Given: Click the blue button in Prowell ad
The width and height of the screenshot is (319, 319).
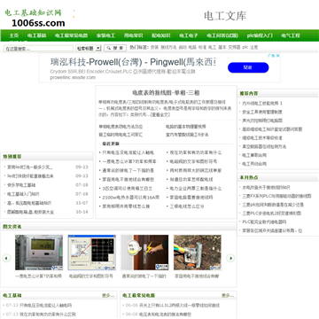Looking at the screenshot, I should pyautogui.click(x=248, y=67).
